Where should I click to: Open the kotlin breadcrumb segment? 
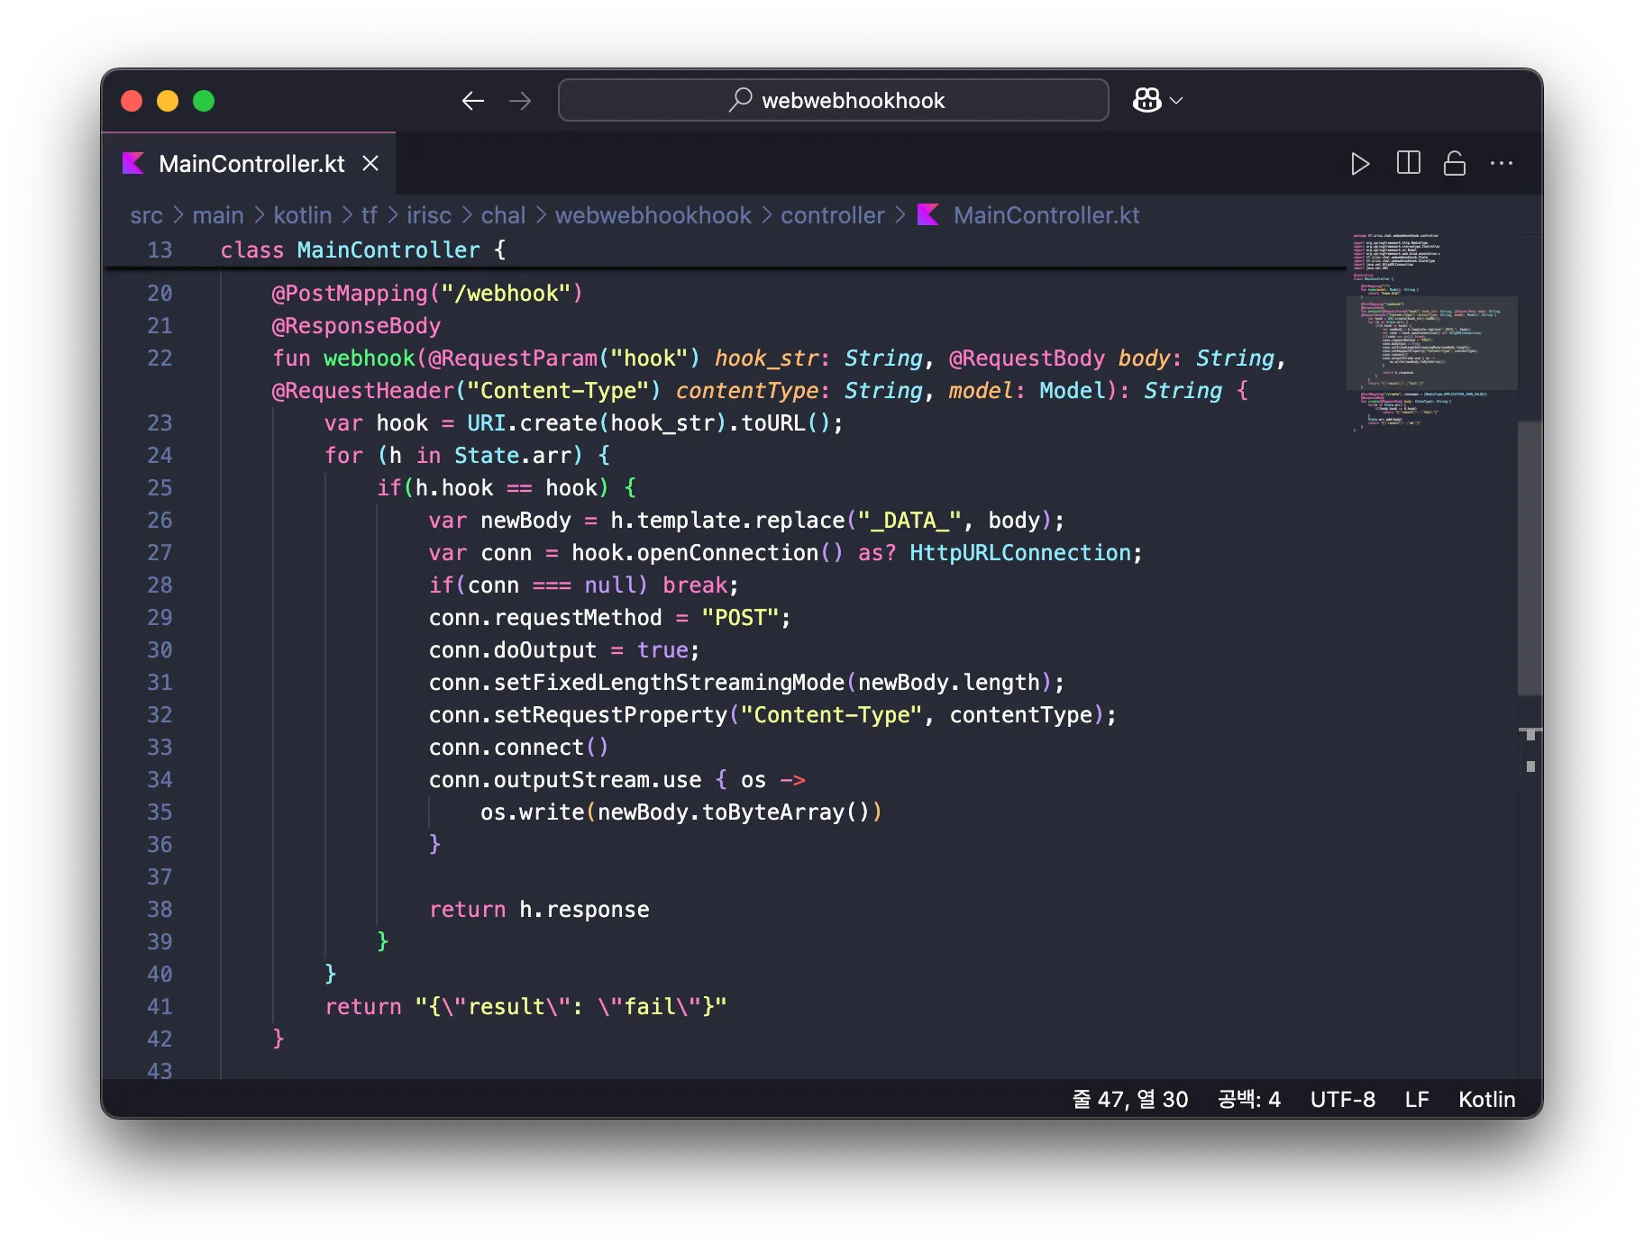point(302,215)
